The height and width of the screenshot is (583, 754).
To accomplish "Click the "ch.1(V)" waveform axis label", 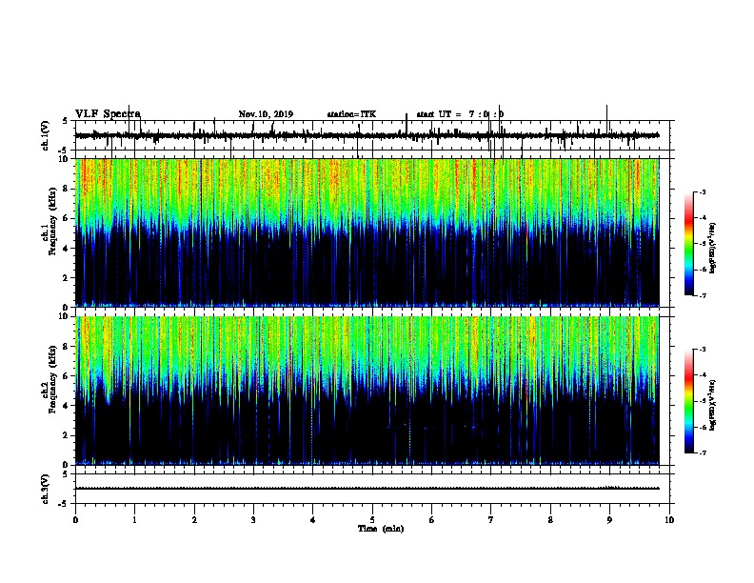I will tap(46, 135).
